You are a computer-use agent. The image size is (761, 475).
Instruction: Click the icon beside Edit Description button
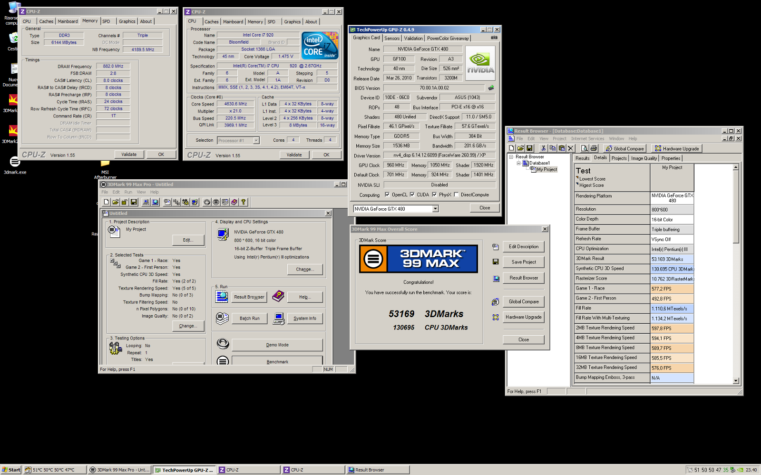point(495,247)
